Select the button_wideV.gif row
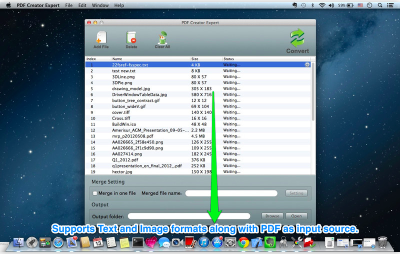400x254 pixels. coord(198,106)
